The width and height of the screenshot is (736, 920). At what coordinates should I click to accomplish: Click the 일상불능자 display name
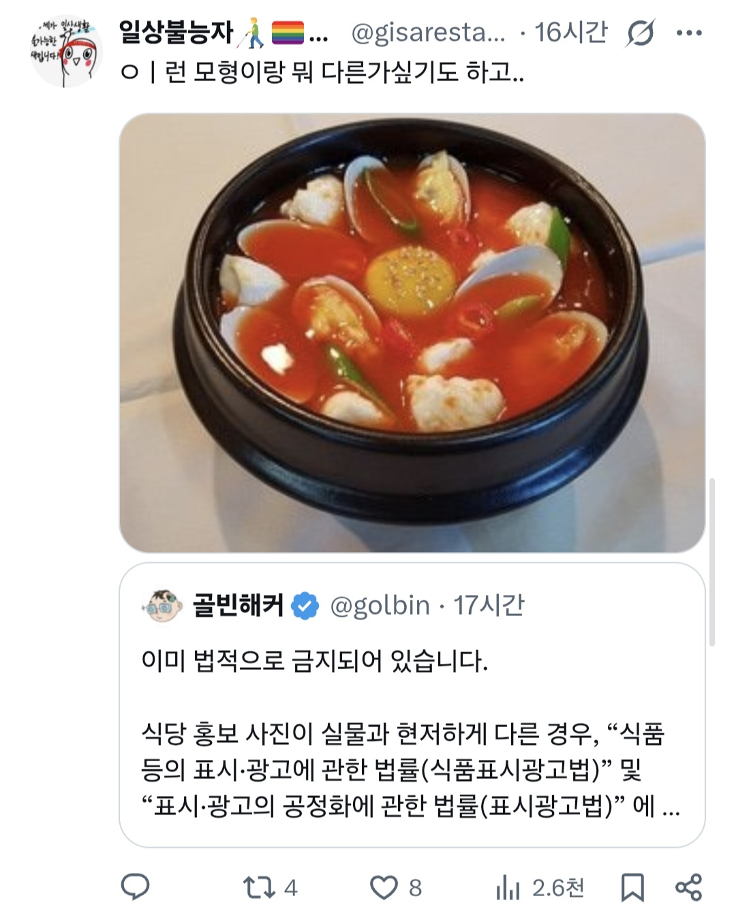[x=176, y=32]
